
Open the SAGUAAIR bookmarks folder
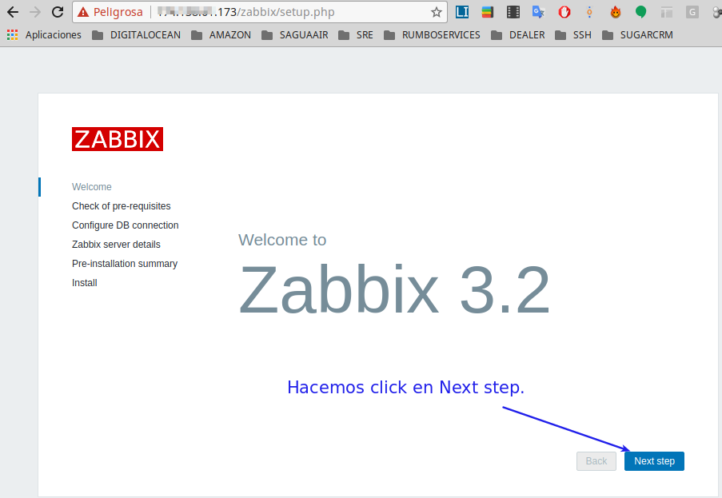(295, 35)
